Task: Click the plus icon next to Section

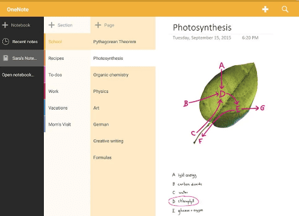Action: click(x=52, y=25)
